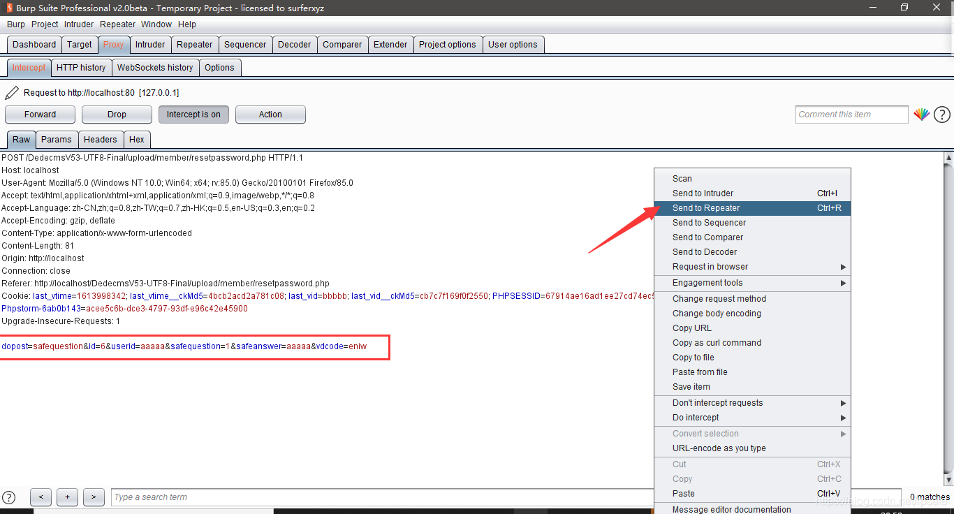Expand Don't intercept requests submenu
The height and width of the screenshot is (514, 954).
click(x=752, y=403)
